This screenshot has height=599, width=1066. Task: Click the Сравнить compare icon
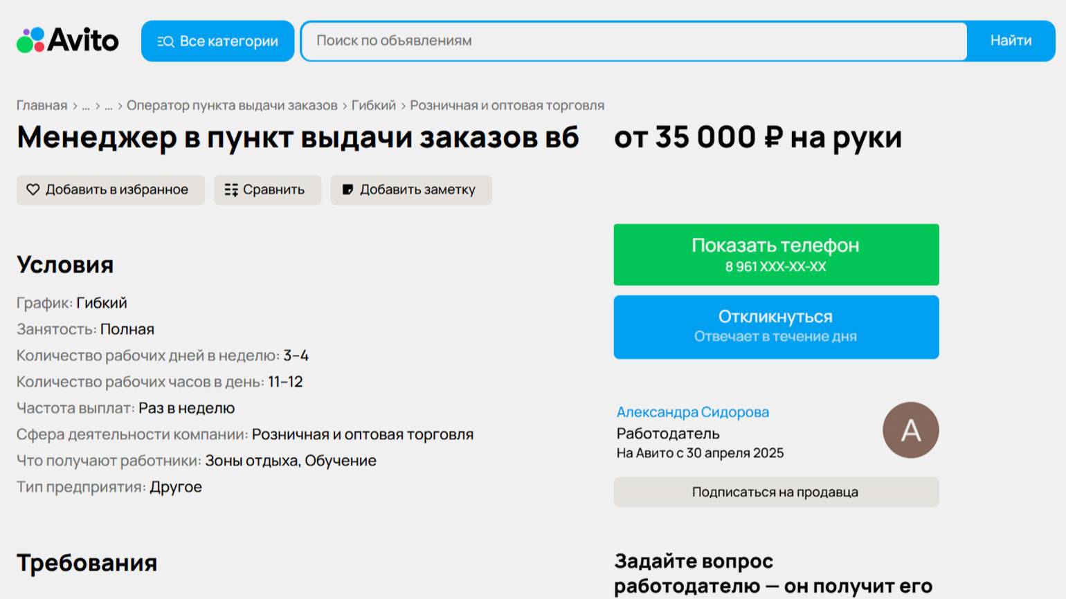coord(231,190)
